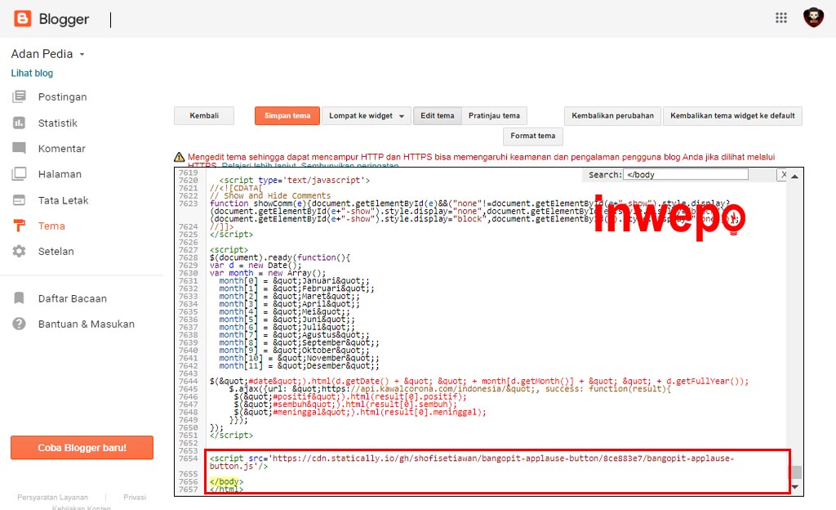The width and height of the screenshot is (836, 510).
Task: Click the warning triangle icon
Action: (179, 157)
